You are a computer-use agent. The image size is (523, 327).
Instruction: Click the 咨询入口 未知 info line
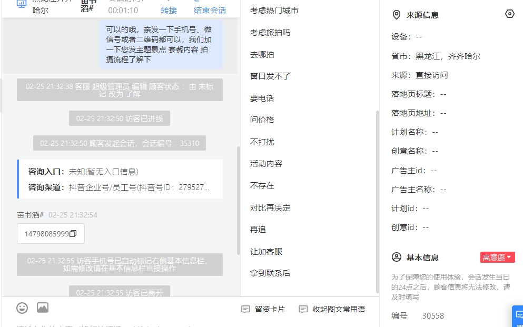tap(83, 172)
